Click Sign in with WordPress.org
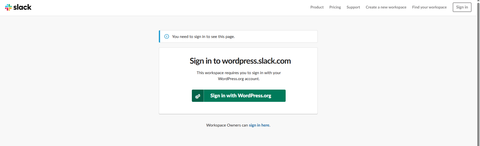 click(240, 96)
